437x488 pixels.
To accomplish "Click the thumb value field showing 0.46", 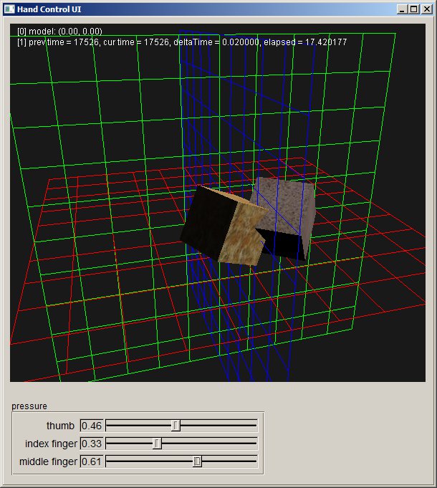I will (92, 426).
